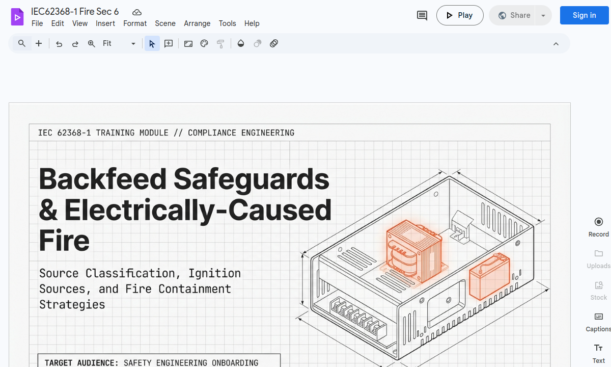Image resolution: width=611 pixels, height=367 pixels.
Task: Collapse the toolbar with chevron
Action: point(556,44)
